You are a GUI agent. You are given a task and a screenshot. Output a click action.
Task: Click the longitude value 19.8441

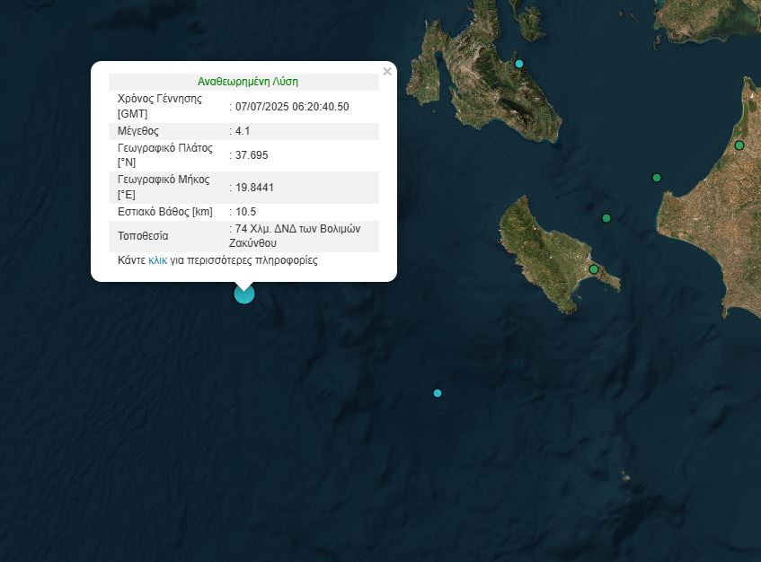254,188
